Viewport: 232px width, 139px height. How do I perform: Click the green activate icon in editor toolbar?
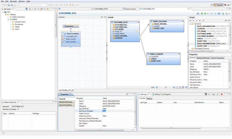202,14
